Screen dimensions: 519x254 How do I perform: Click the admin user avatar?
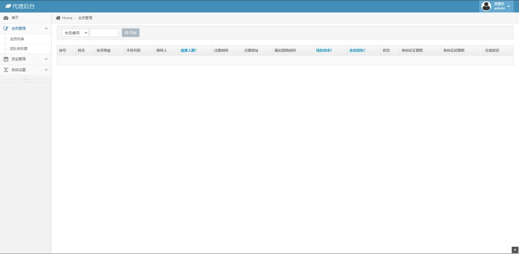click(486, 6)
